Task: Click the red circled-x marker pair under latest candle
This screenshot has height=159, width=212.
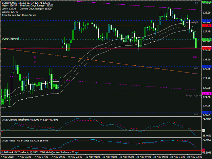Action: (195, 57)
